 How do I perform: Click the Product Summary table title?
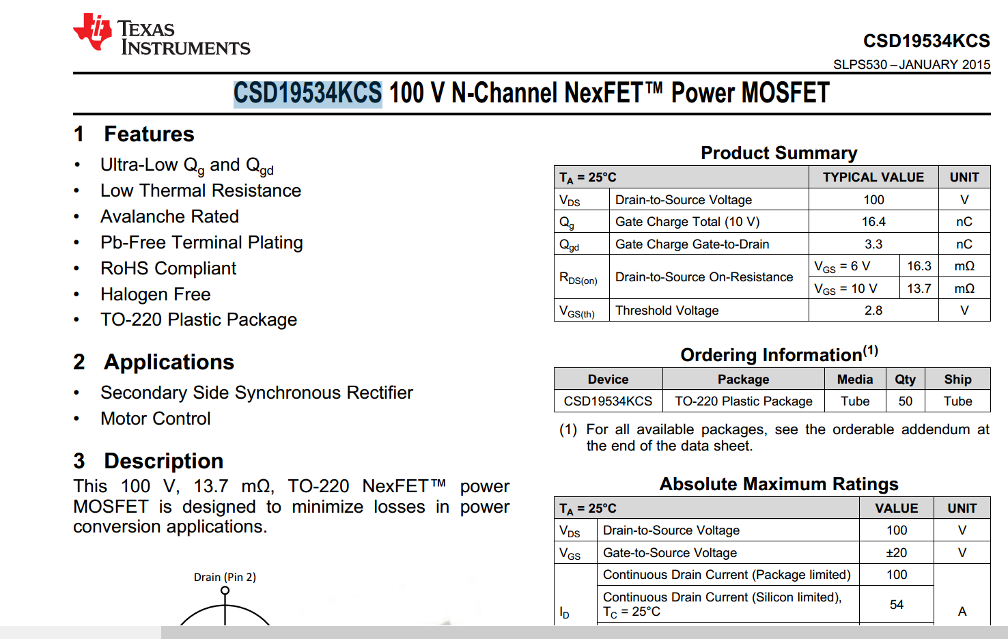point(778,153)
